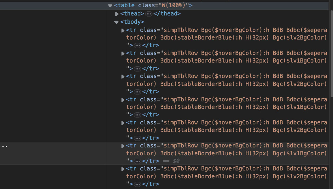Image resolution: width=333 pixels, height=189 pixels.
Task: Expand the fourth tr row under tbody
Action: point(123,100)
